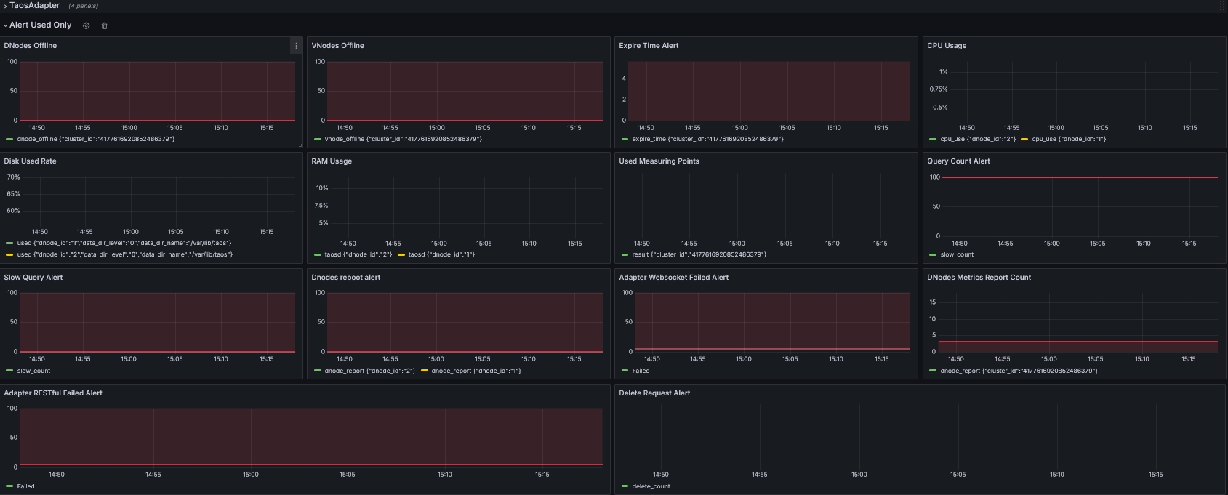Click the Adapter RESTful Failed Alert title
This screenshot has width=1228, height=495.
coord(53,393)
